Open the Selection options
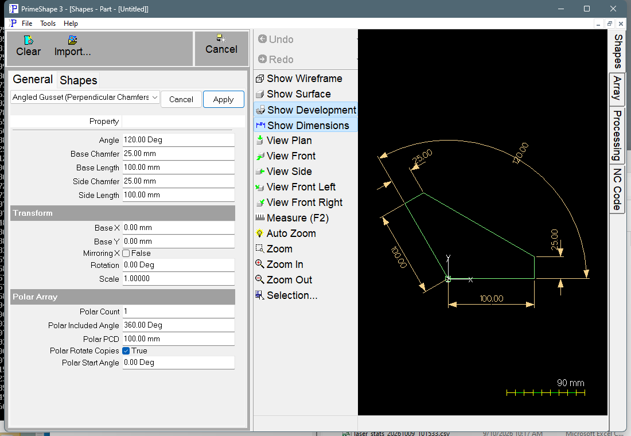Image resolution: width=631 pixels, height=436 pixels. [x=286, y=295]
